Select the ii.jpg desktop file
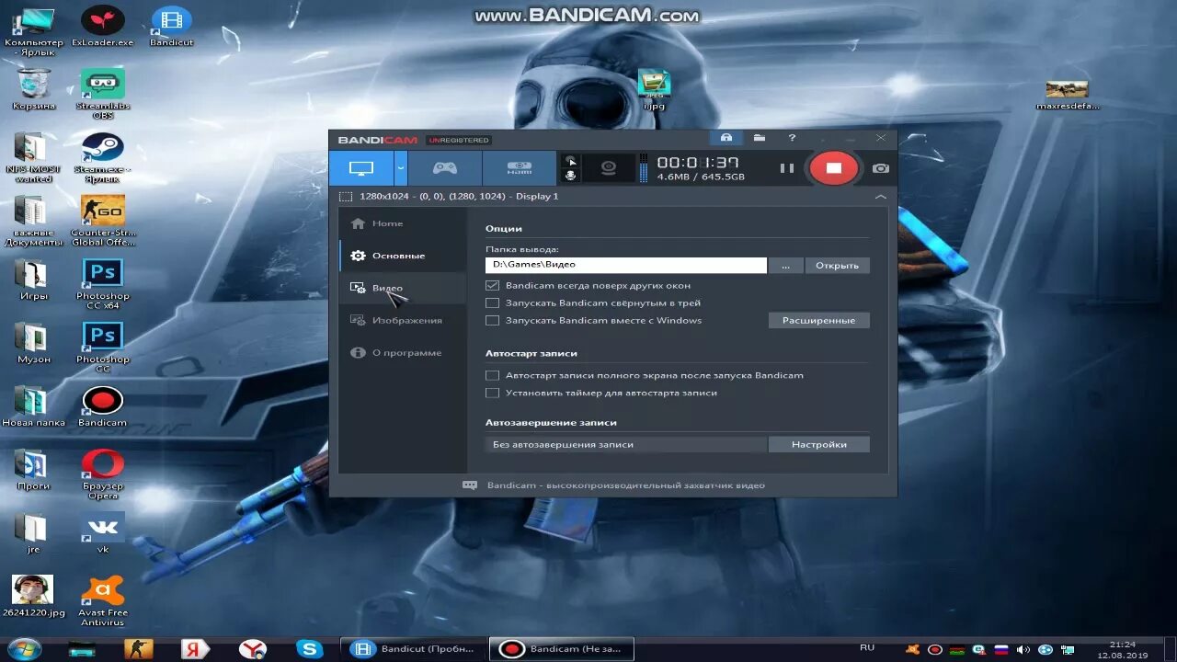This screenshot has width=1177, height=662. coord(654,89)
